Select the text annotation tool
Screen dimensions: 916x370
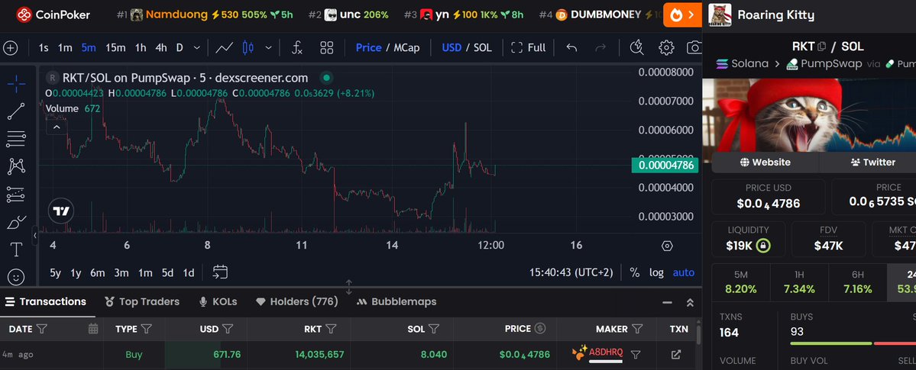tap(16, 249)
